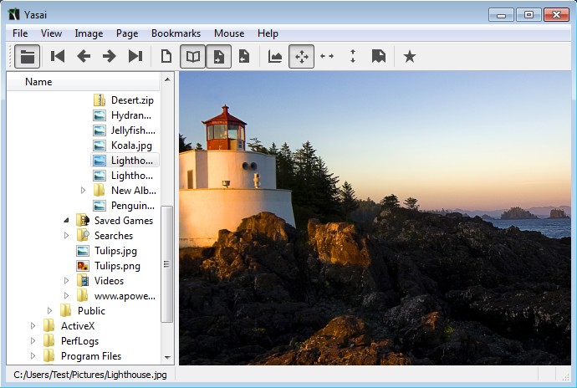The image size is (577, 388).
Task: Select single page view icon
Action: (x=166, y=56)
